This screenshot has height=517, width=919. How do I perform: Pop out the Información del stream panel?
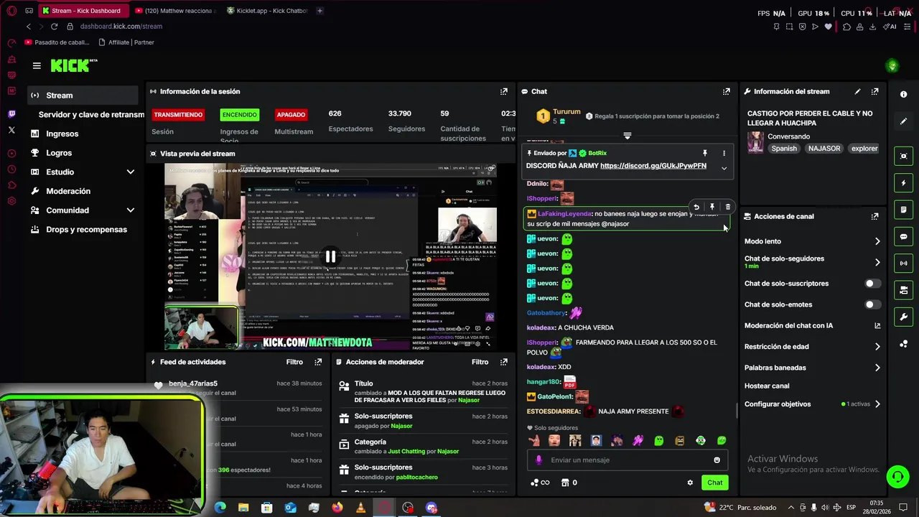[x=874, y=91]
